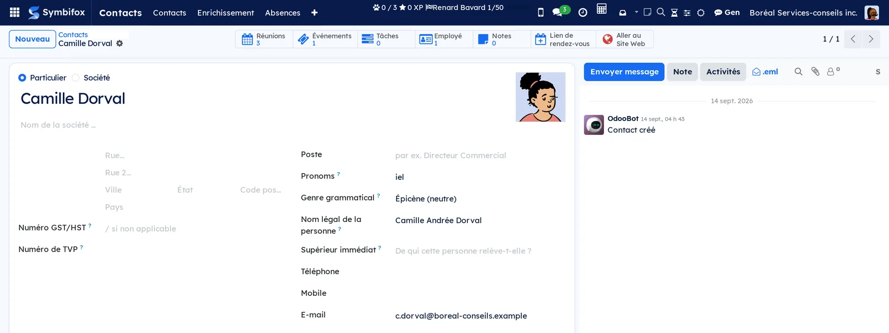The image size is (889, 333).
Task: Open the apps grid menu
Action: click(x=15, y=12)
